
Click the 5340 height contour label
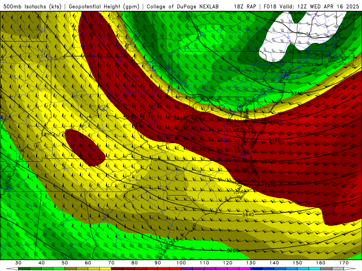297,93
